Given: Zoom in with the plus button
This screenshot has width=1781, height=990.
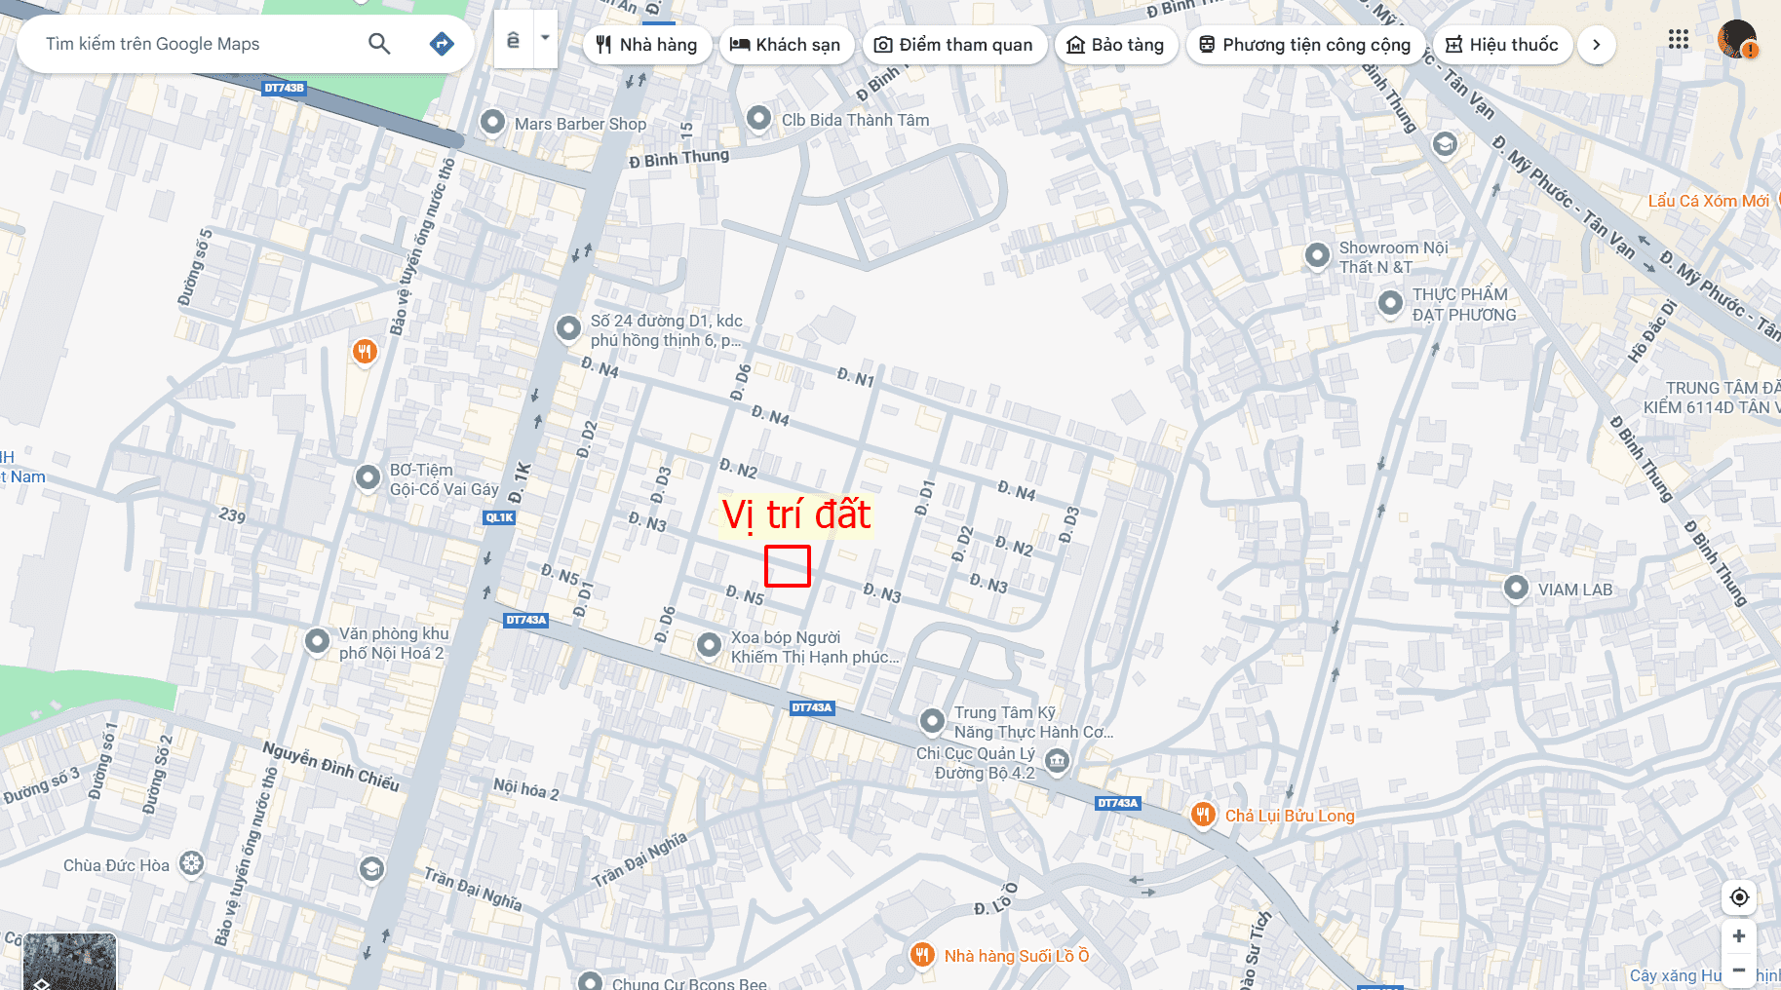Looking at the screenshot, I should click(1739, 936).
